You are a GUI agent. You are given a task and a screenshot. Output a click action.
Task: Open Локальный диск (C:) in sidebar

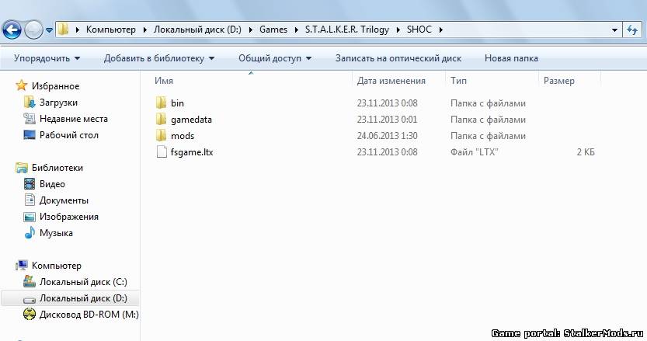tap(83, 282)
